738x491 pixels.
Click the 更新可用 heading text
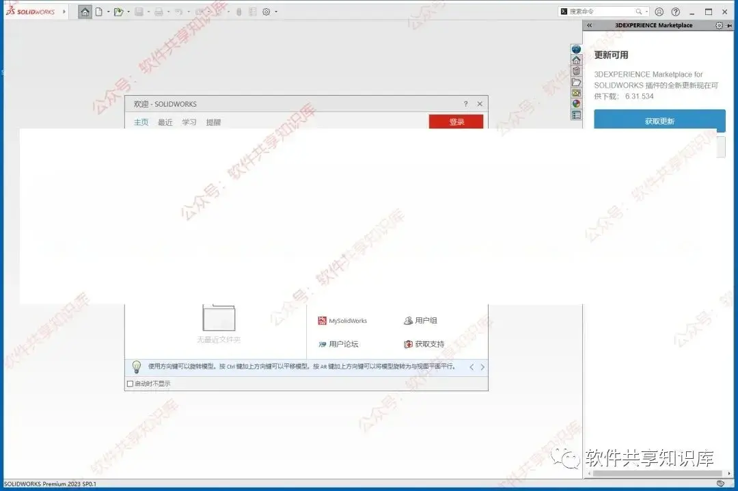611,55
